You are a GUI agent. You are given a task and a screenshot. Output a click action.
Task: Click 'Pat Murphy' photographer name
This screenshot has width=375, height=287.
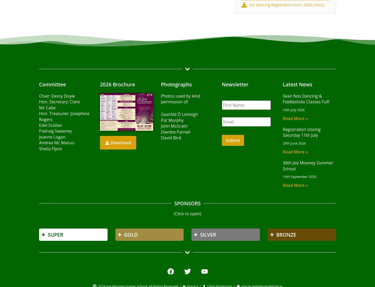click(172, 120)
